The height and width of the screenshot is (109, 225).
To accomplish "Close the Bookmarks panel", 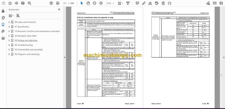I will tap(59, 10).
